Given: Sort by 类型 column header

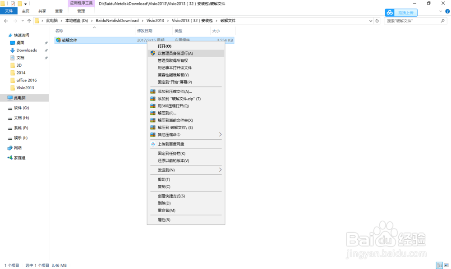Looking at the screenshot, I should coord(178,31).
